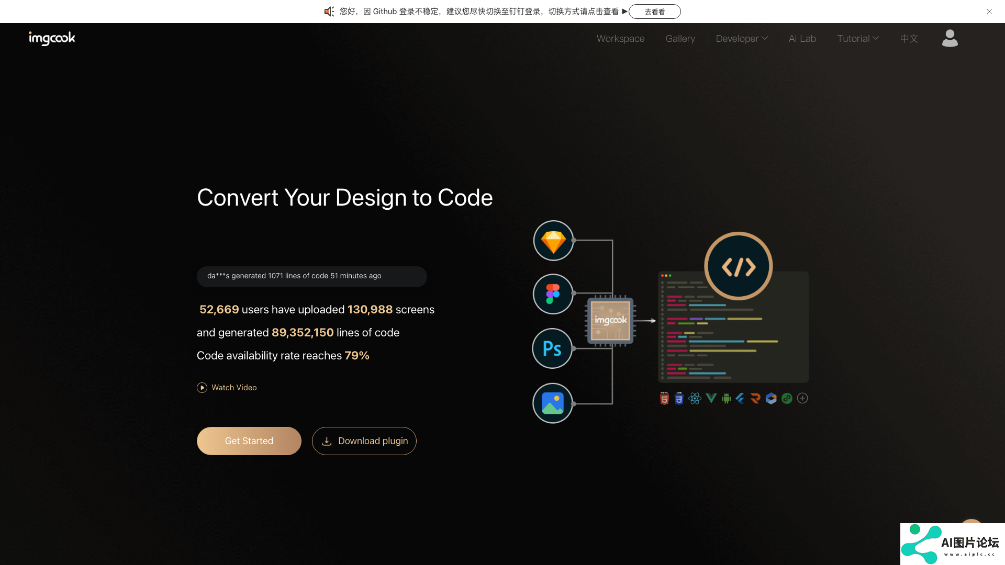Click the Photoshop Ps icon
Viewport: 1005px width, 565px height.
pos(552,348)
